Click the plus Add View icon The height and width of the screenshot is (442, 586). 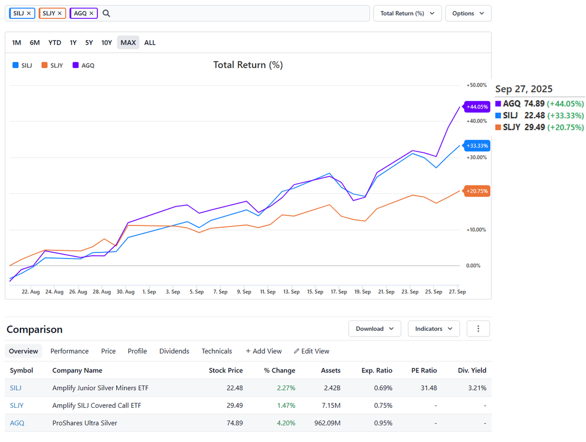point(248,351)
